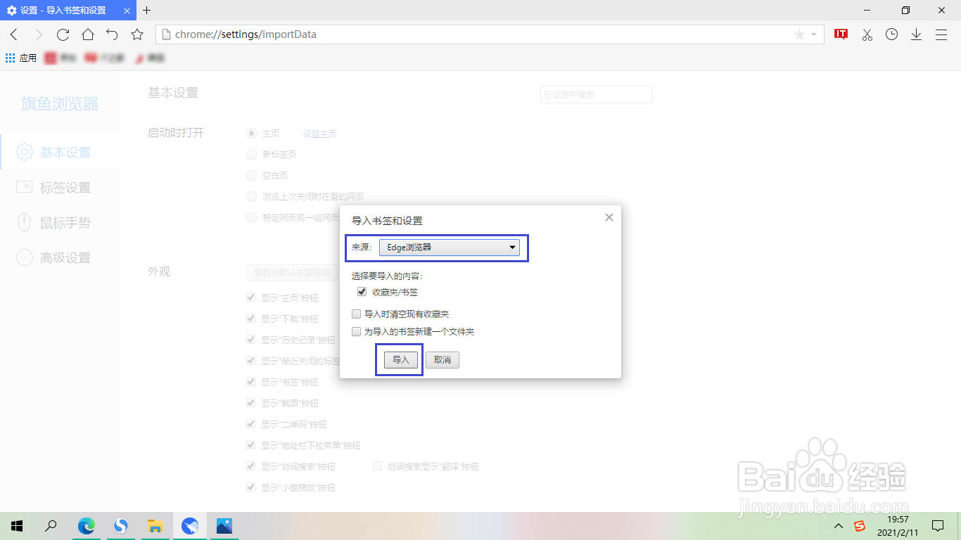The width and height of the screenshot is (961, 540).
Task: Toggle the 显示"二维码"按钮 checkbox
Action: click(x=250, y=424)
